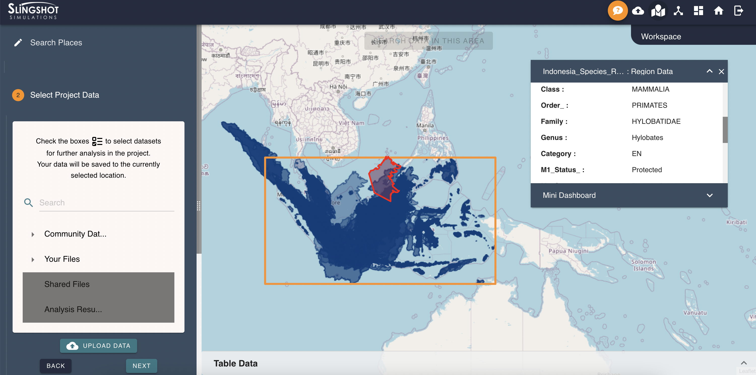Click the Upload Data button
This screenshot has height=375, width=756.
pyautogui.click(x=98, y=346)
